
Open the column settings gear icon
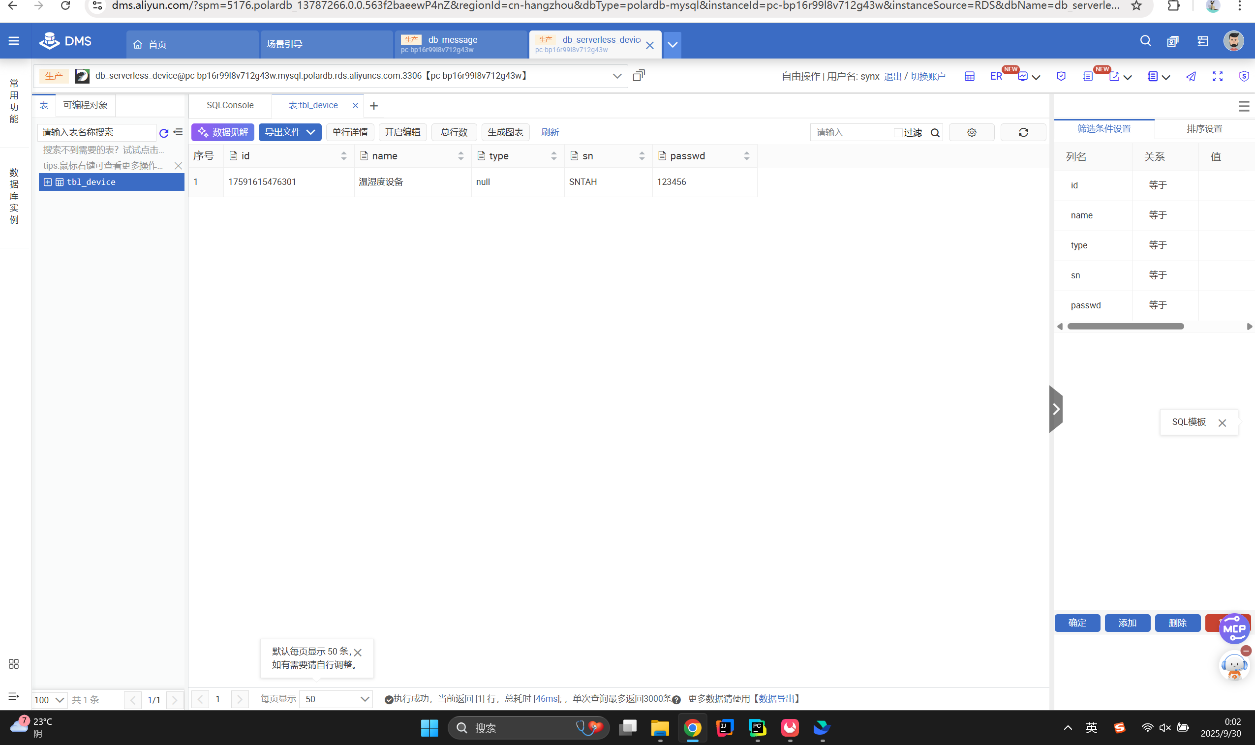(971, 133)
